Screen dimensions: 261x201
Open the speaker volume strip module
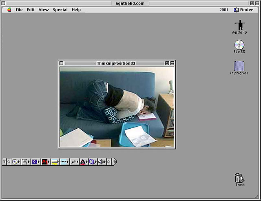point(102,162)
